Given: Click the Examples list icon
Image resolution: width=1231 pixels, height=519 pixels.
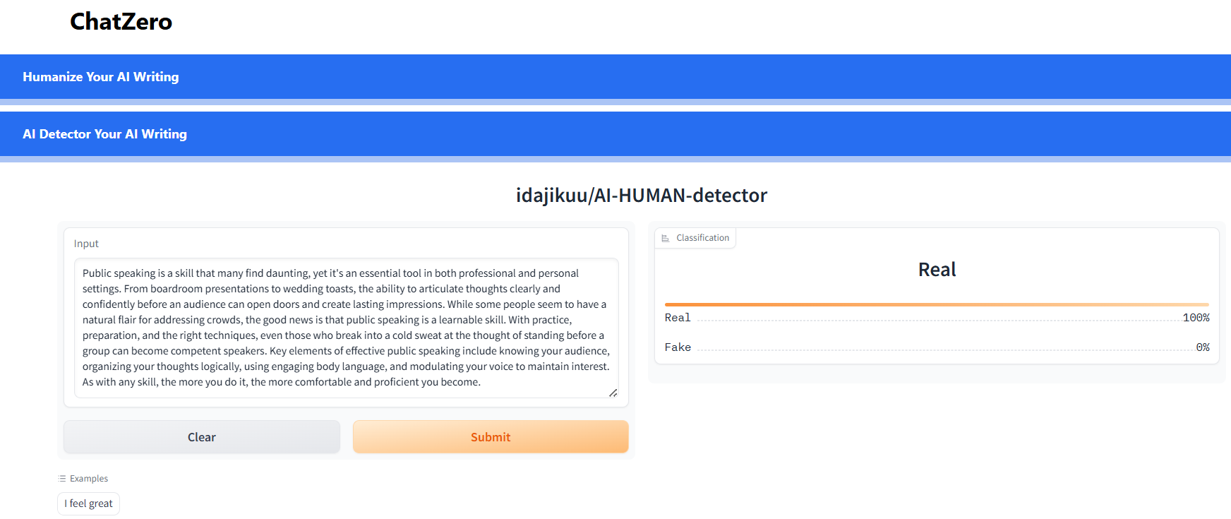Looking at the screenshot, I should [x=62, y=479].
